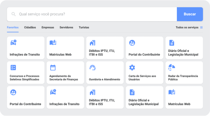Screen dimensions: 210x116
Task: Click the gear icon for Carta de Serviços
Action: click(x=132, y=68)
